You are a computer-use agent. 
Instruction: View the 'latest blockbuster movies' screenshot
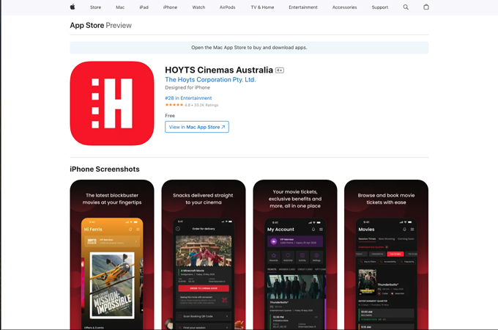(x=112, y=254)
